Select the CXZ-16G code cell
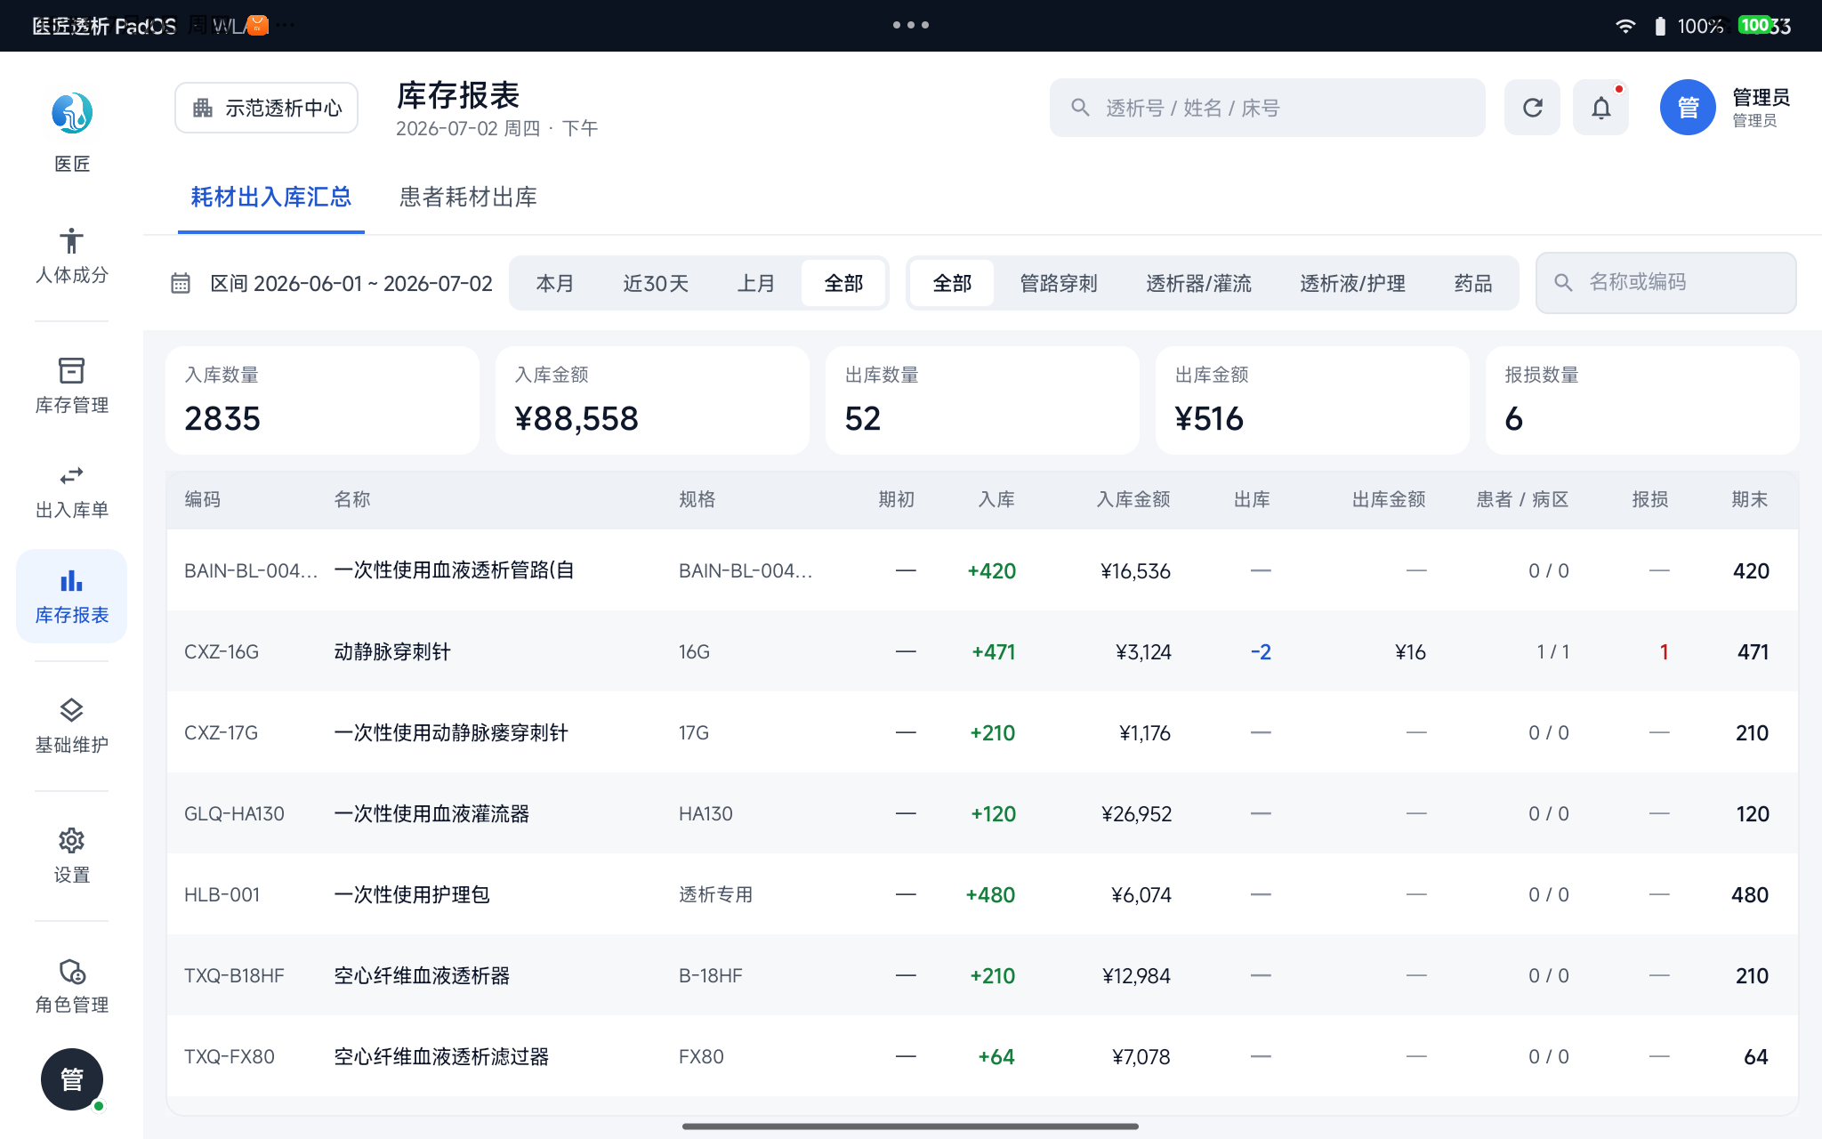The width and height of the screenshot is (1822, 1139). click(222, 651)
